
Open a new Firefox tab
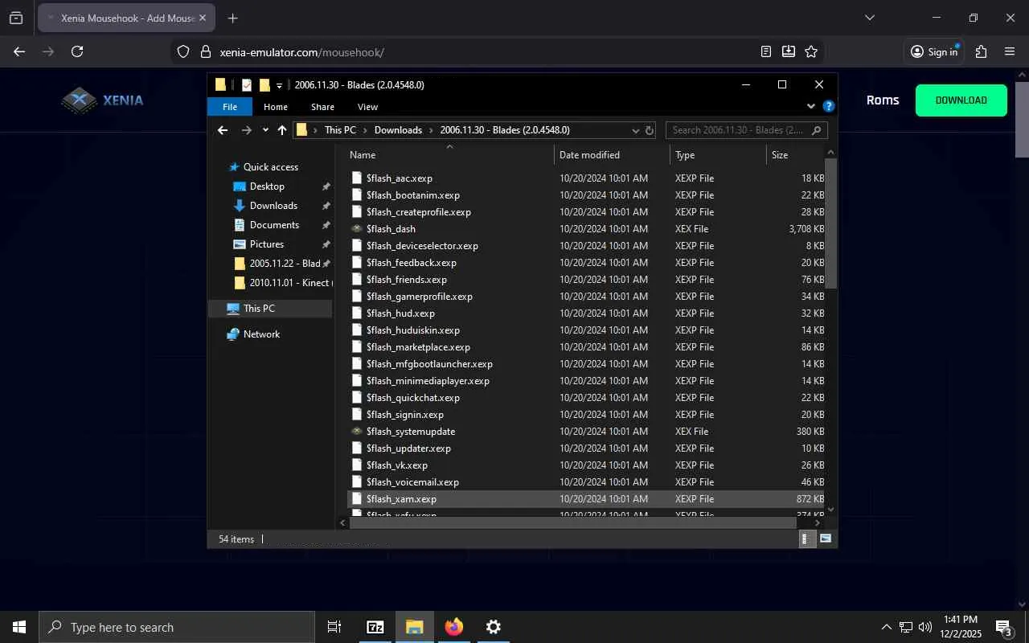pyautogui.click(x=232, y=18)
